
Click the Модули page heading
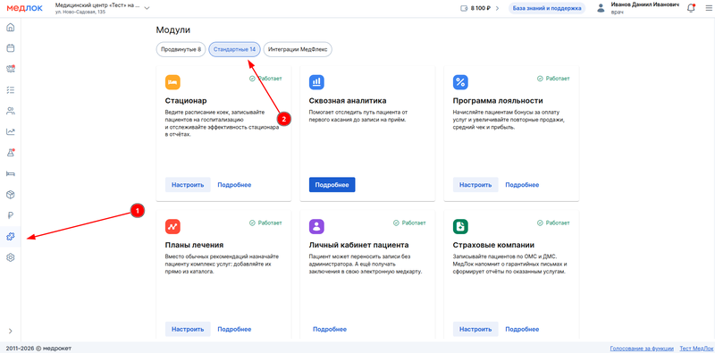[x=173, y=30]
